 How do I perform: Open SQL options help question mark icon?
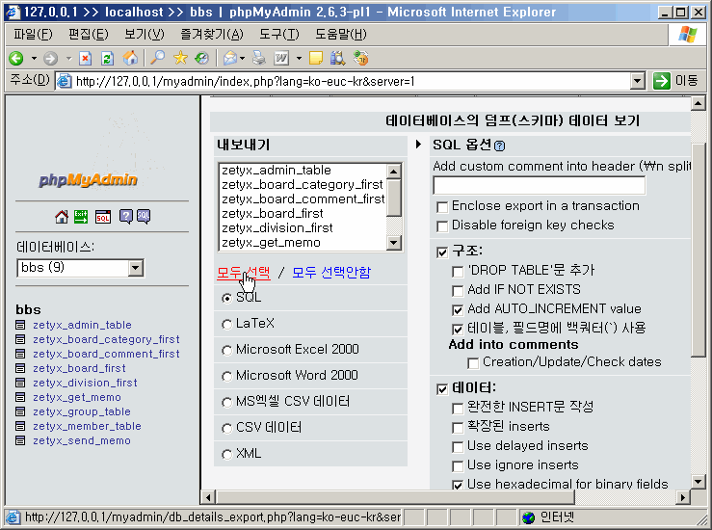(499, 146)
